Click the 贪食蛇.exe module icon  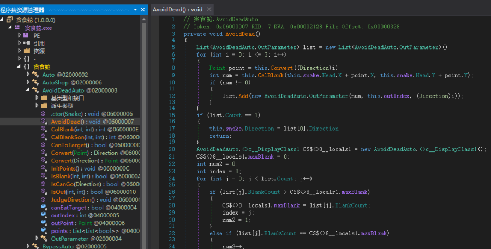[x=18, y=28]
